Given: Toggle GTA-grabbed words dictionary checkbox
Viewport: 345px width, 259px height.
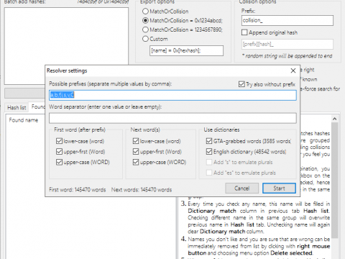Looking at the screenshot, I should 209,141.
